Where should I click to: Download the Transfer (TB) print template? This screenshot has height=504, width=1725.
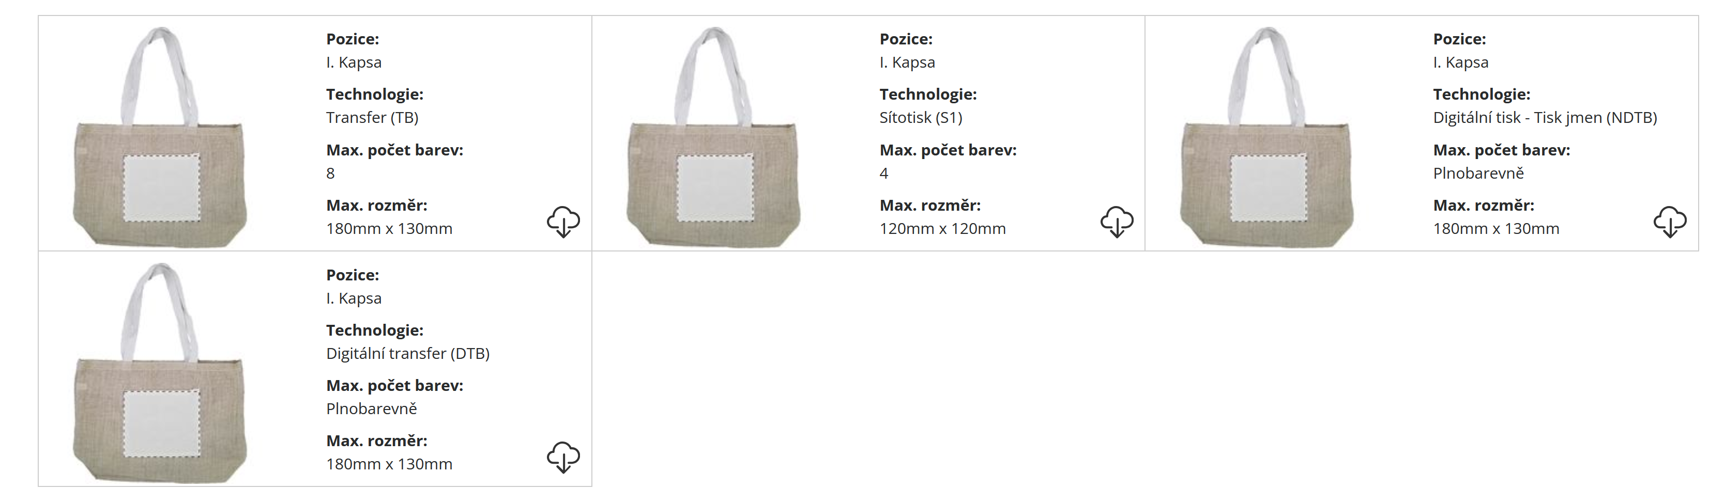(563, 222)
